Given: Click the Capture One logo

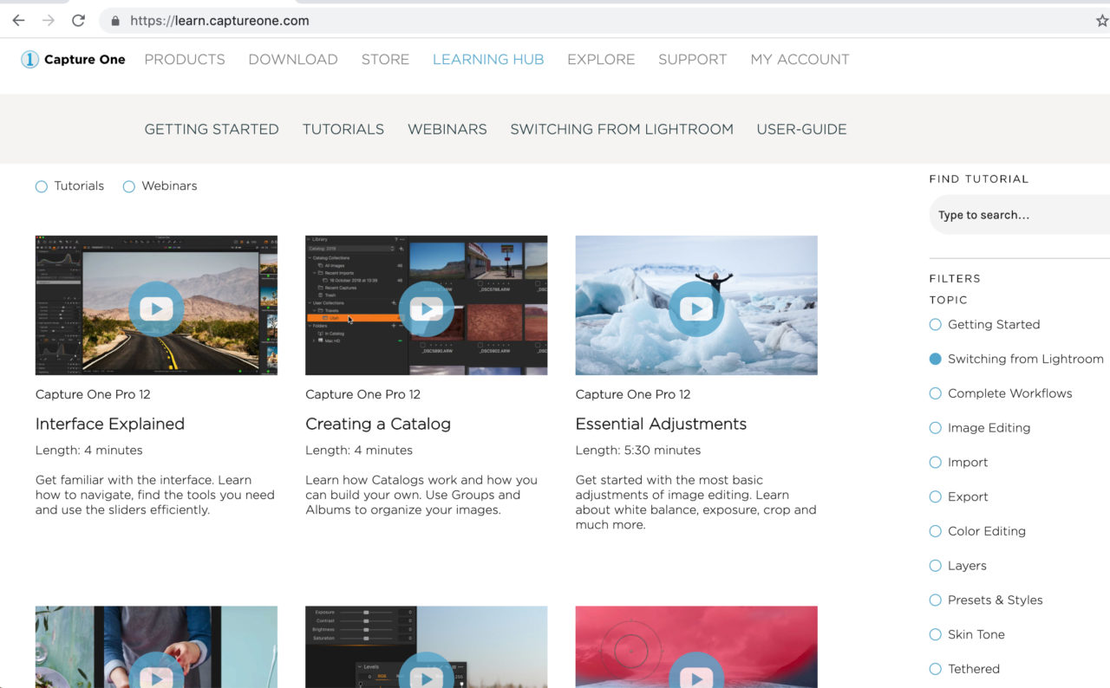Looking at the screenshot, I should coord(74,59).
